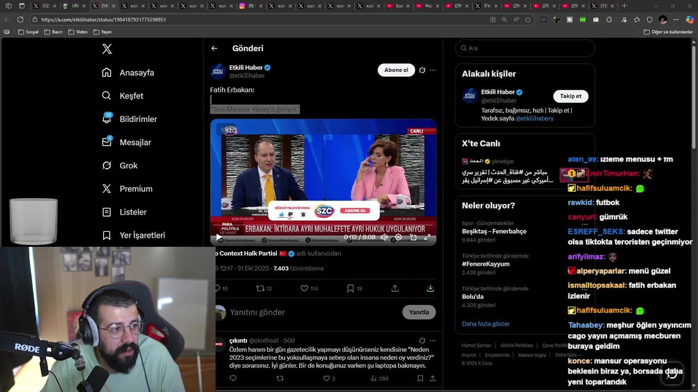The height and width of the screenshot is (392, 698).
Task: Open Gizlilik Politikası footer link
Action: tap(517, 346)
